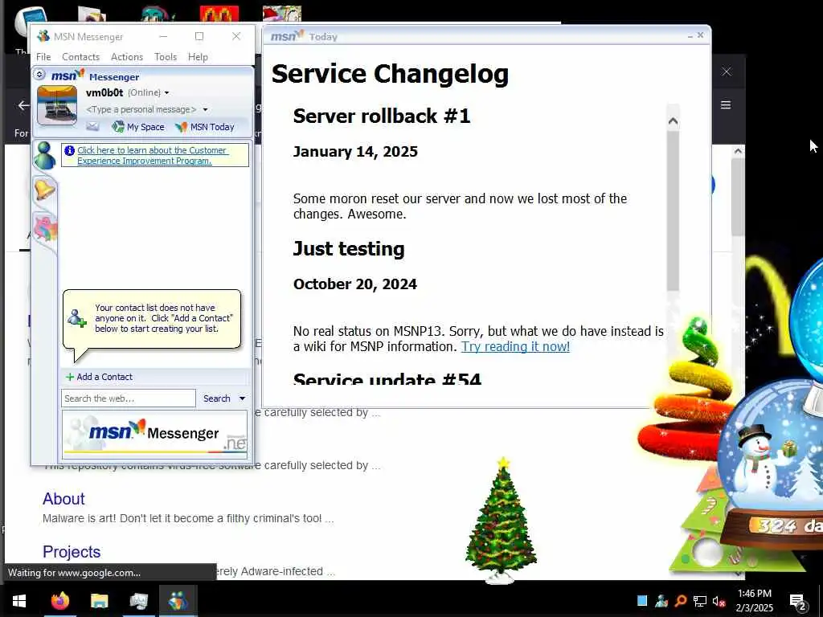Click the teal-haired character desktop icon
Screen dimensions: 823x617
click(157, 14)
